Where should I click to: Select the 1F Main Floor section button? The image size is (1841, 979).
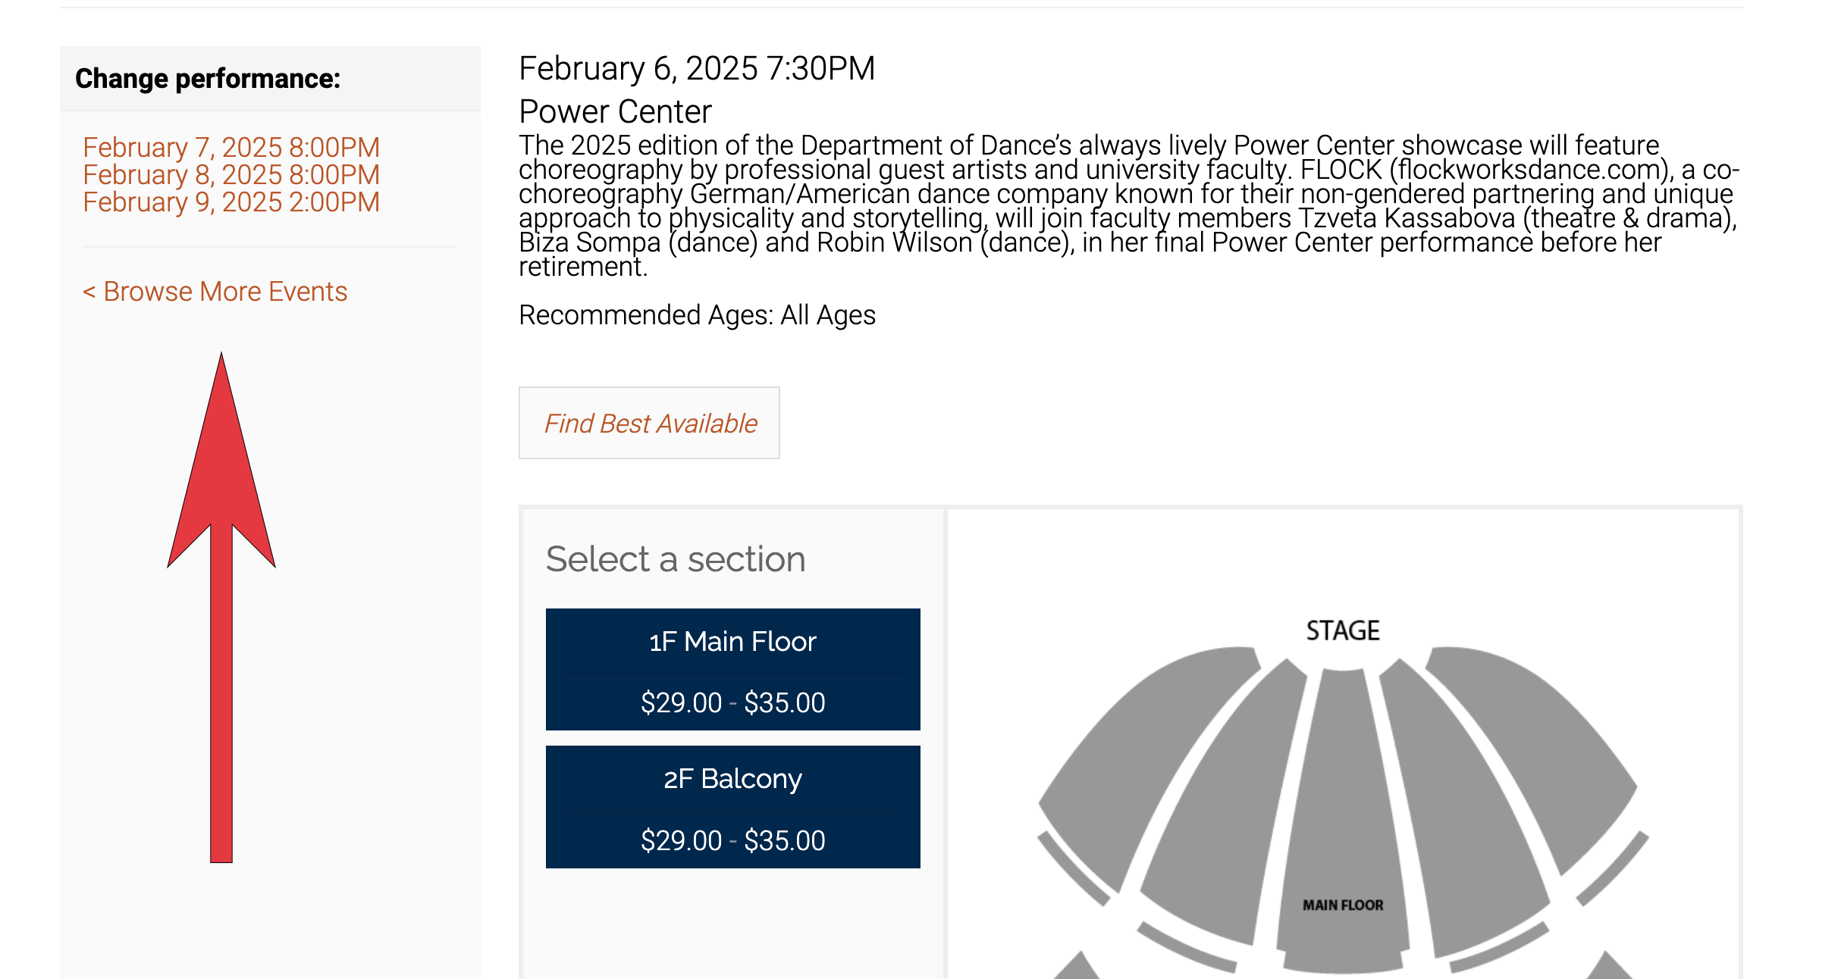coord(733,669)
